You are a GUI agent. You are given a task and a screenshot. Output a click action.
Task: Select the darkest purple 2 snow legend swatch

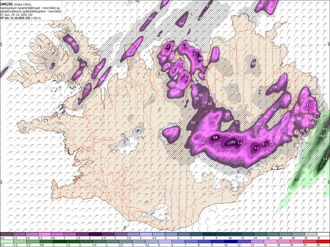click(x=95, y=234)
